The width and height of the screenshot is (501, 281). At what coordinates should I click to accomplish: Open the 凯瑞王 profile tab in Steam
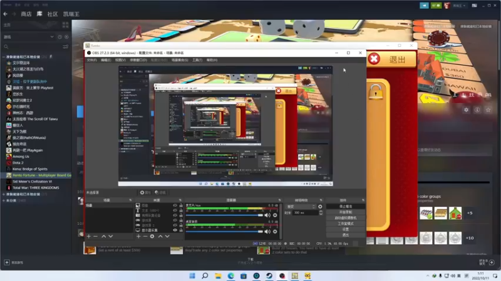click(71, 14)
